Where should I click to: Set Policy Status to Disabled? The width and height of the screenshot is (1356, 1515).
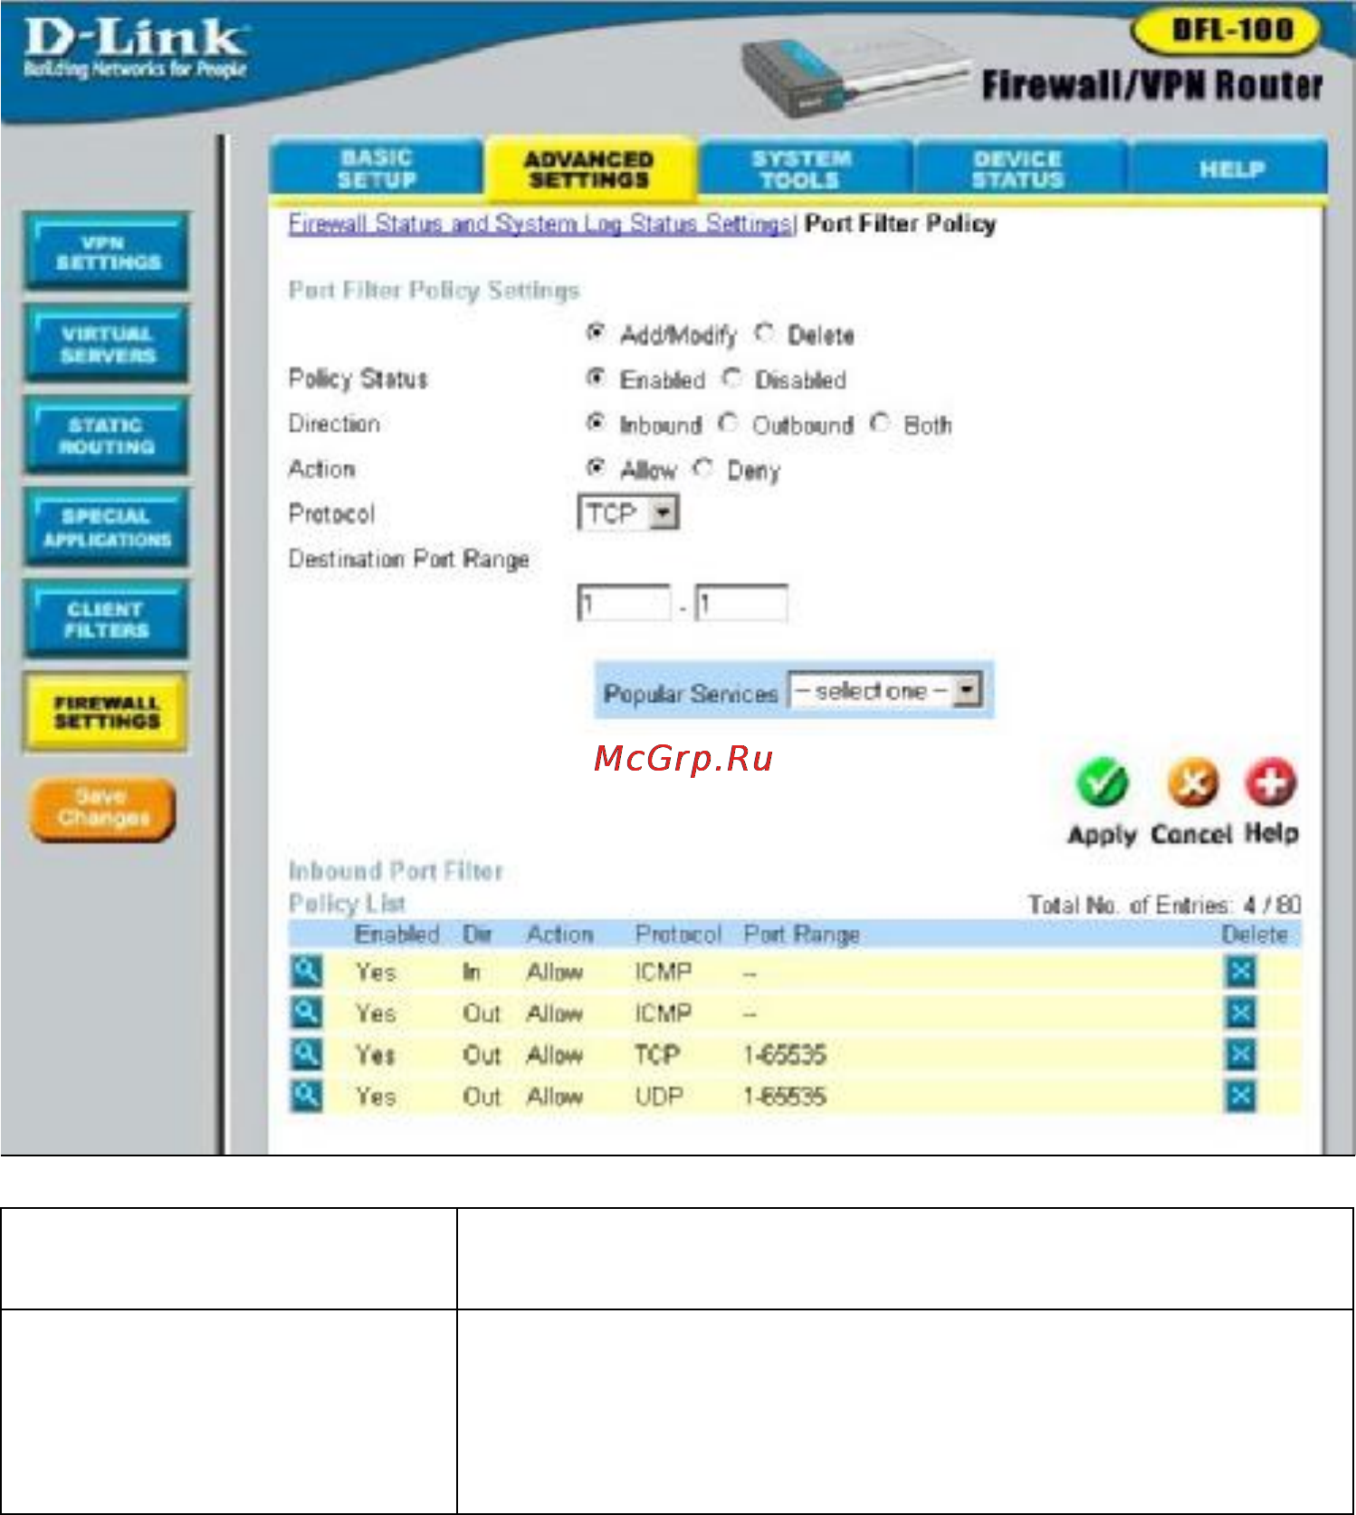coord(732,378)
